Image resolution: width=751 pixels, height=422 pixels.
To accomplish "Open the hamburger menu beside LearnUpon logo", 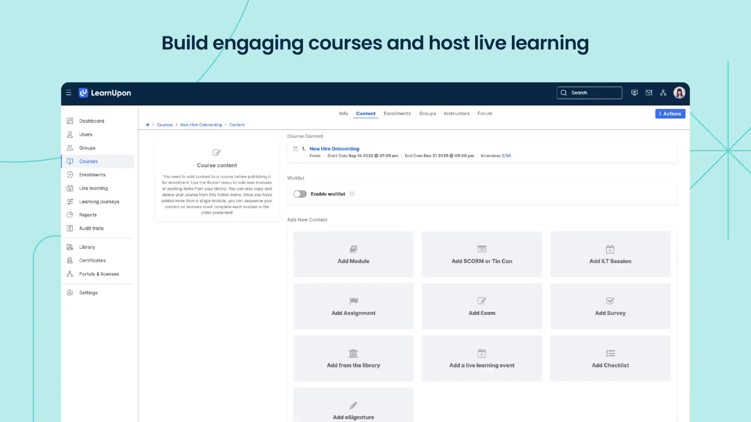I will coord(69,93).
